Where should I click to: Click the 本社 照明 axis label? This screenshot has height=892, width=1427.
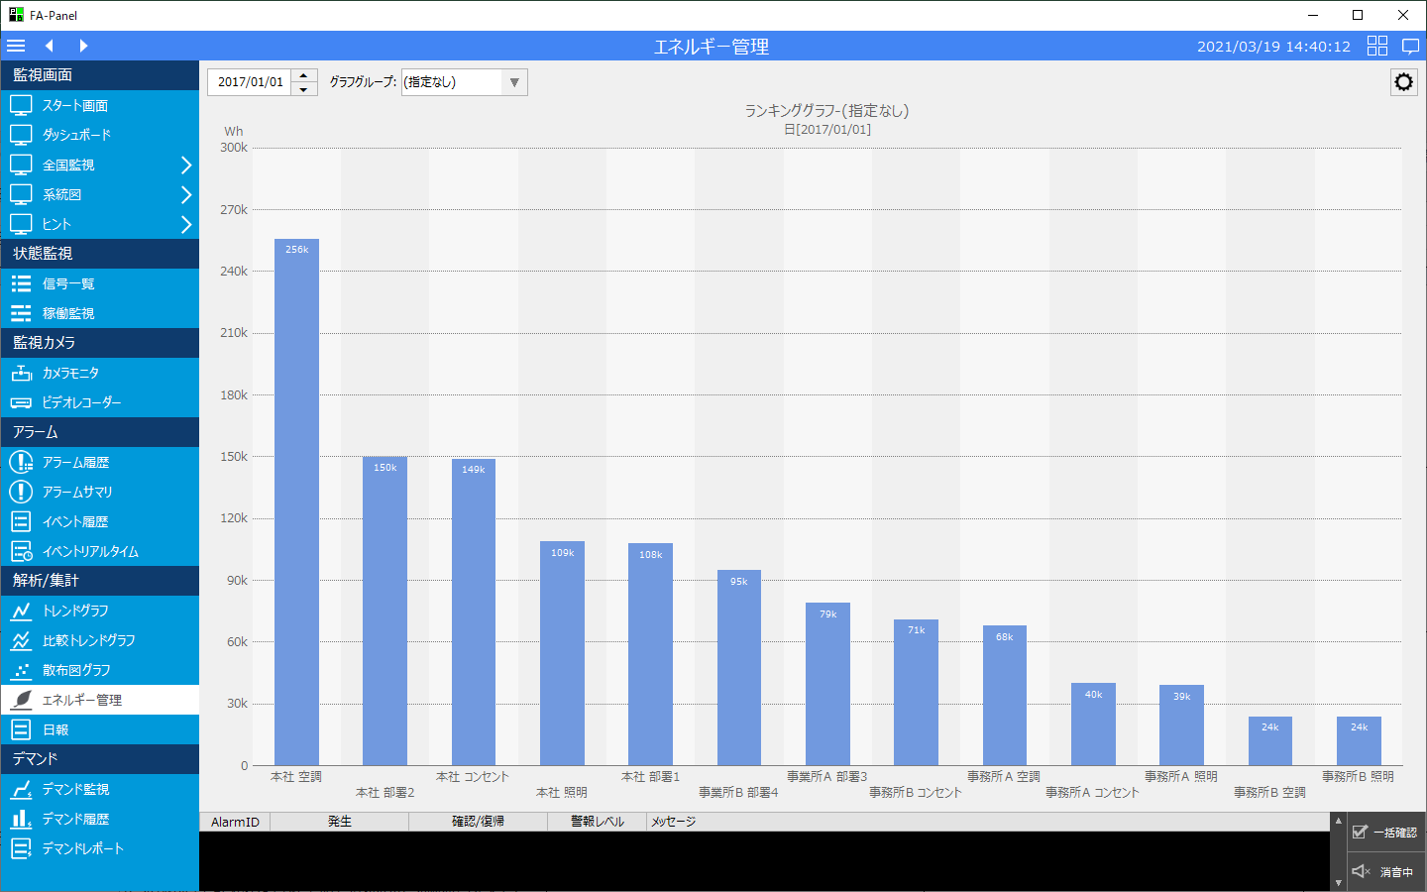tap(562, 793)
